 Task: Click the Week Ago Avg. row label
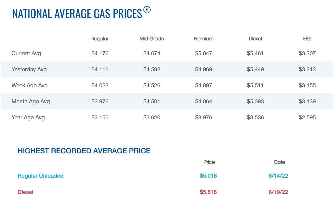point(30,86)
